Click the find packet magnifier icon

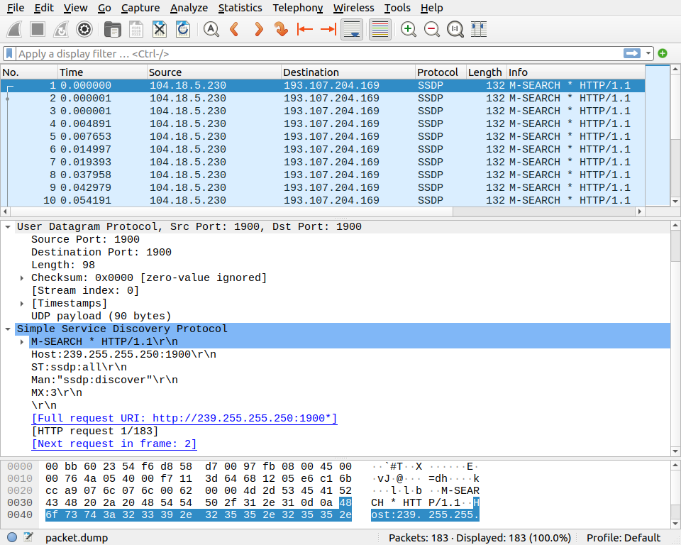point(211,29)
